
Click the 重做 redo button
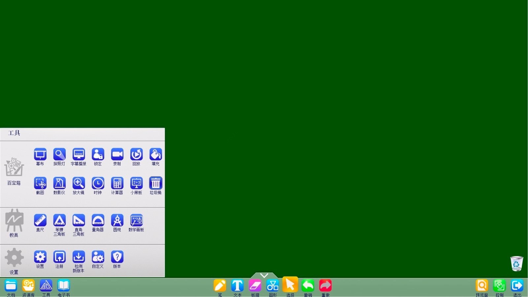(325, 286)
